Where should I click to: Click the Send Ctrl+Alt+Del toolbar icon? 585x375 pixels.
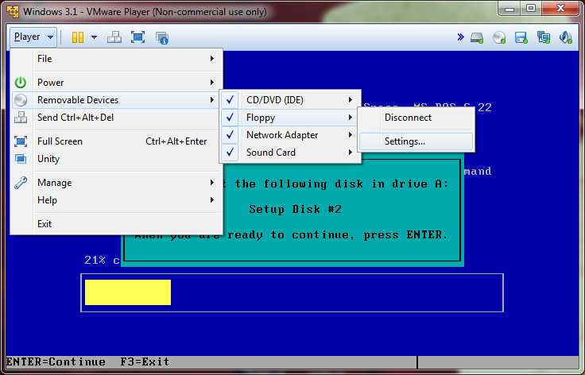[114, 37]
